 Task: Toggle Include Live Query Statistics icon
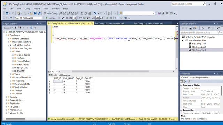[x=84, y=18]
